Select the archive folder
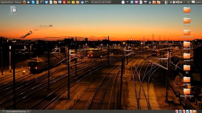 (x=187, y=81)
